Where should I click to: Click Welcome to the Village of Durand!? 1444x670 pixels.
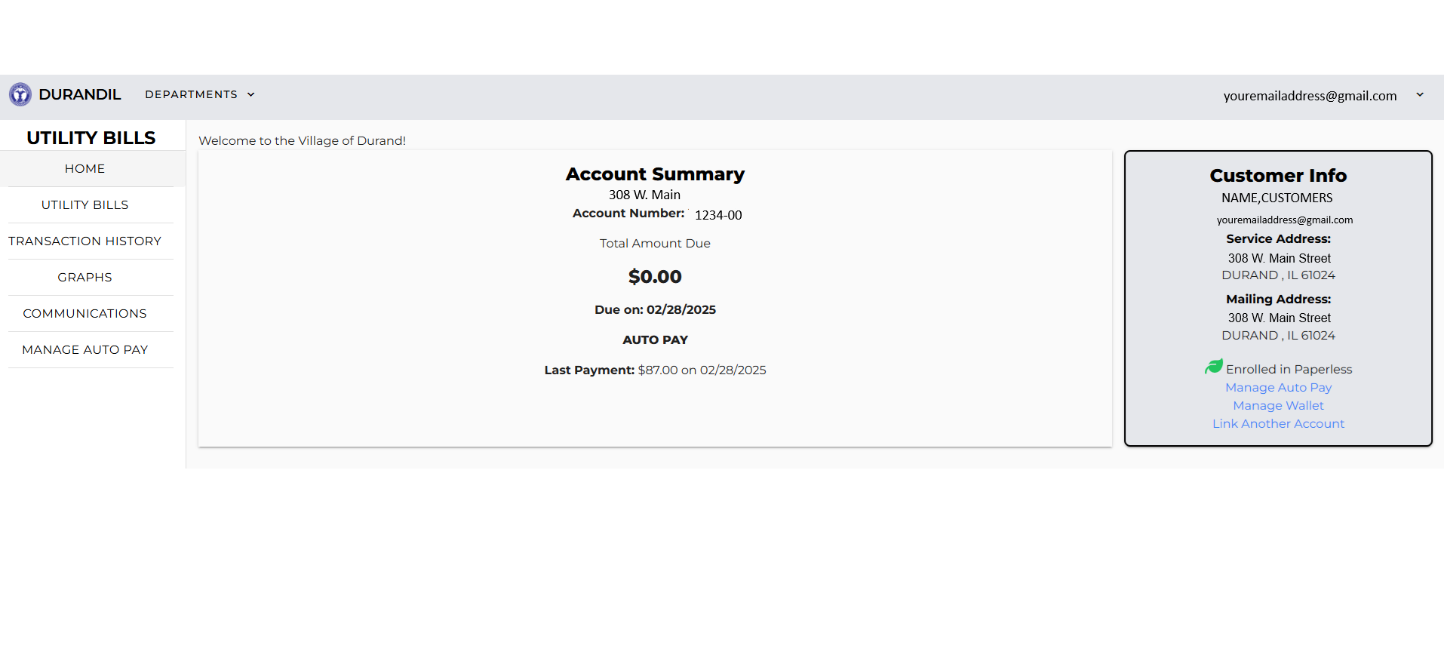click(x=302, y=140)
